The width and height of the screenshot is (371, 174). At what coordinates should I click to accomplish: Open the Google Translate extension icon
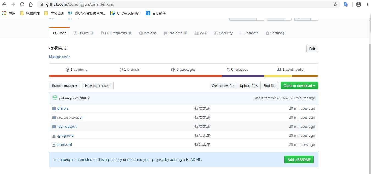coord(346,4)
